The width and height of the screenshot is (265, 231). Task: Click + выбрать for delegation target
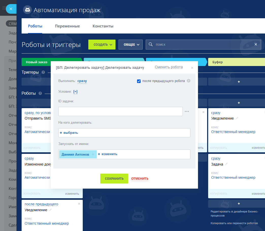coord(69,133)
